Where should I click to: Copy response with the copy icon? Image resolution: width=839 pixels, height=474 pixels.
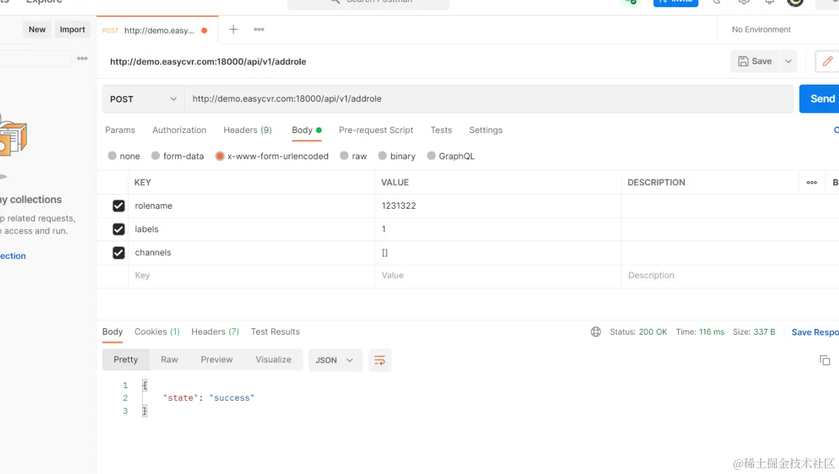(x=825, y=360)
